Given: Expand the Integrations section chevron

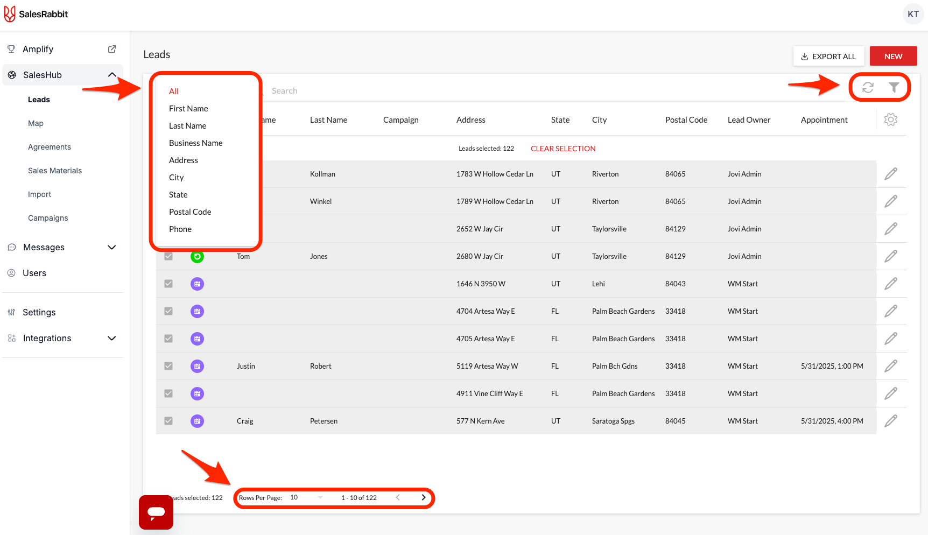Looking at the screenshot, I should [x=112, y=338].
